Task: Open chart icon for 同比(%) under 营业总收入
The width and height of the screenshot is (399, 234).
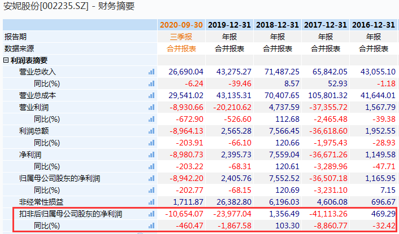Action: (x=151, y=84)
